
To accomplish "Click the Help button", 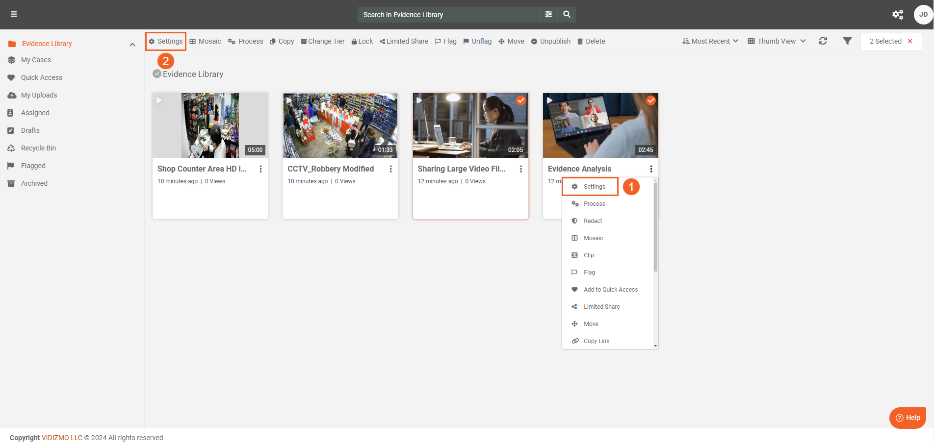I will (x=908, y=418).
